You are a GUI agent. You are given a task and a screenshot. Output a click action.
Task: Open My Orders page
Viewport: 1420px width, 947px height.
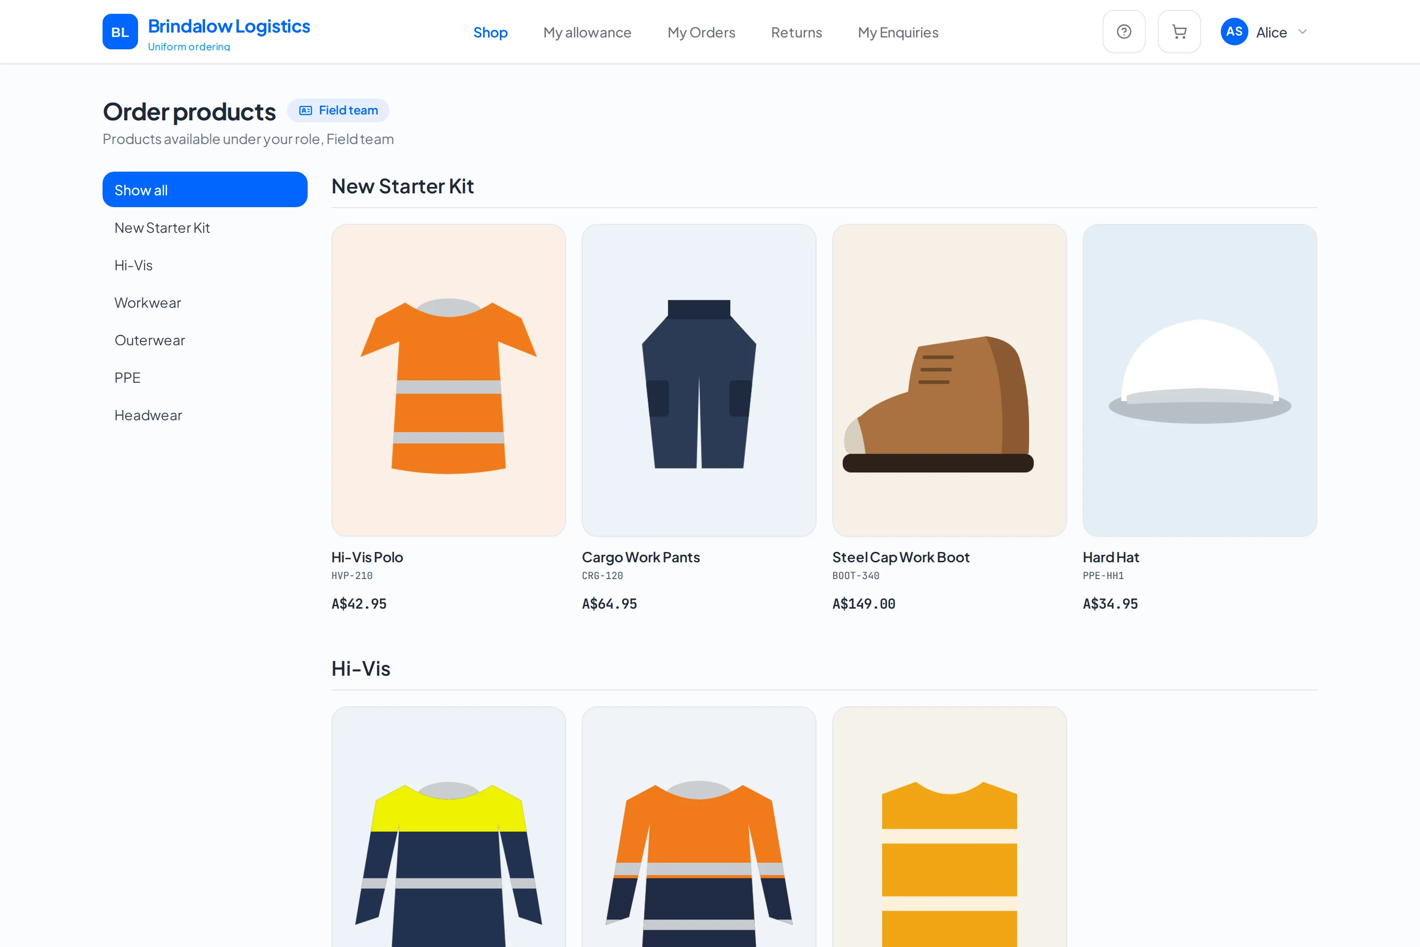(x=701, y=32)
